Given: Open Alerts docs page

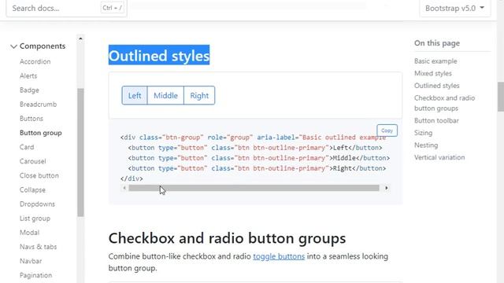Looking at the screenshot, I should pyautogui.click(x=28, y=75).
